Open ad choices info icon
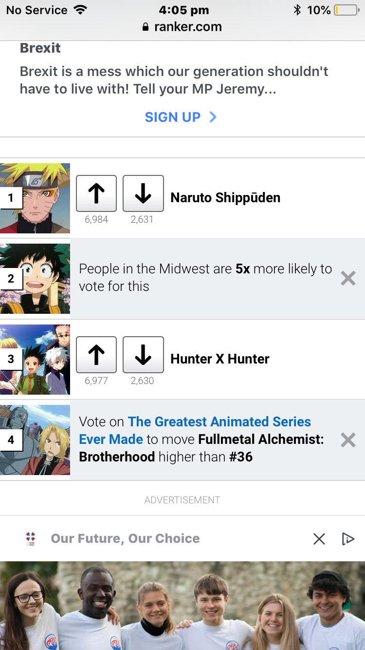 (x=347, y=538)
